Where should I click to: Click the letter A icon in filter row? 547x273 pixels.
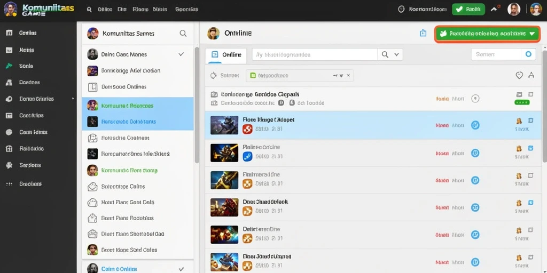point(532,75)
